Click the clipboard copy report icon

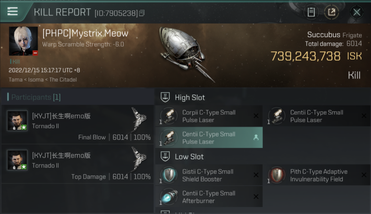coord(311,12)
